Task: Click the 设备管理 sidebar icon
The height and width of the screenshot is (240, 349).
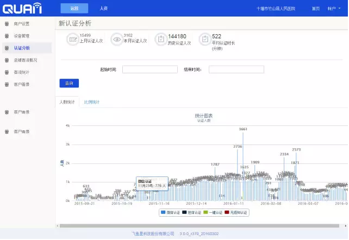Action: 7,36
